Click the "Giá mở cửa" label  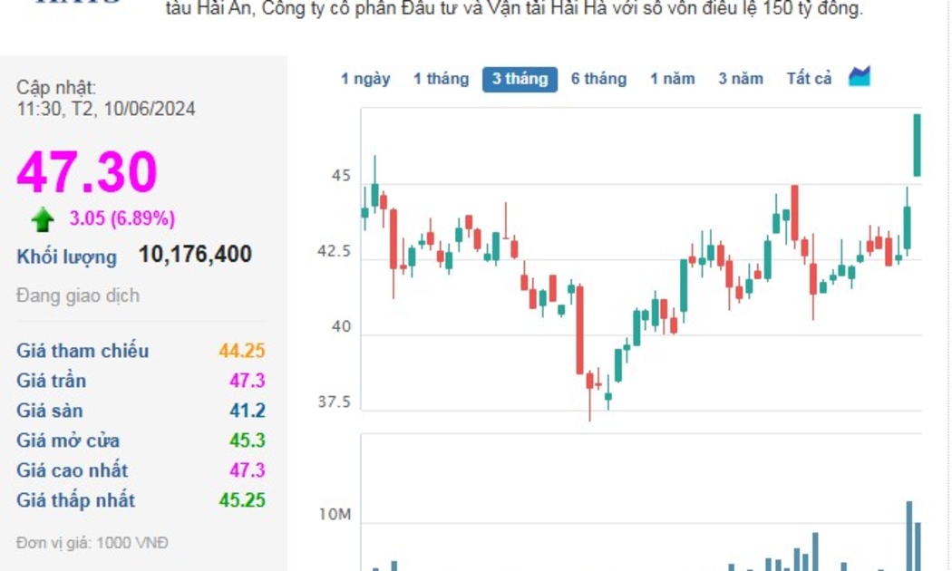68,440
